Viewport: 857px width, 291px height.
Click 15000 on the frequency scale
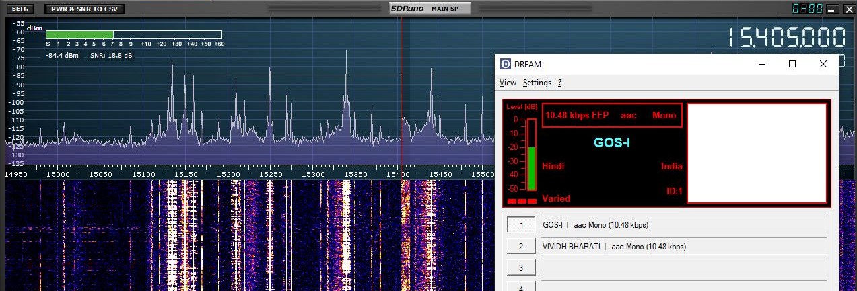pos(59,175)
